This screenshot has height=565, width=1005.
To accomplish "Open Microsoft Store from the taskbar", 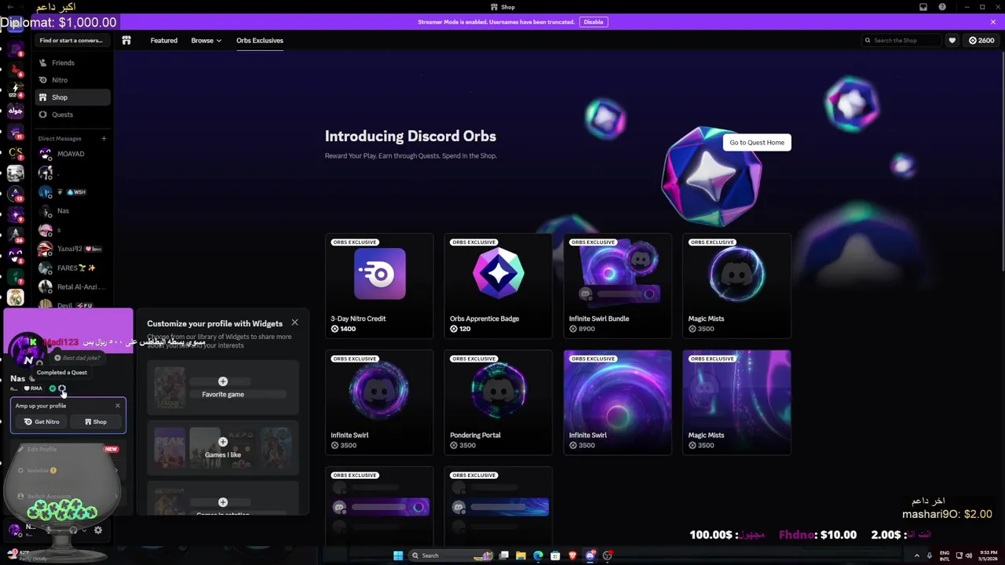I will pyautogui.click(x=555, y=556).
